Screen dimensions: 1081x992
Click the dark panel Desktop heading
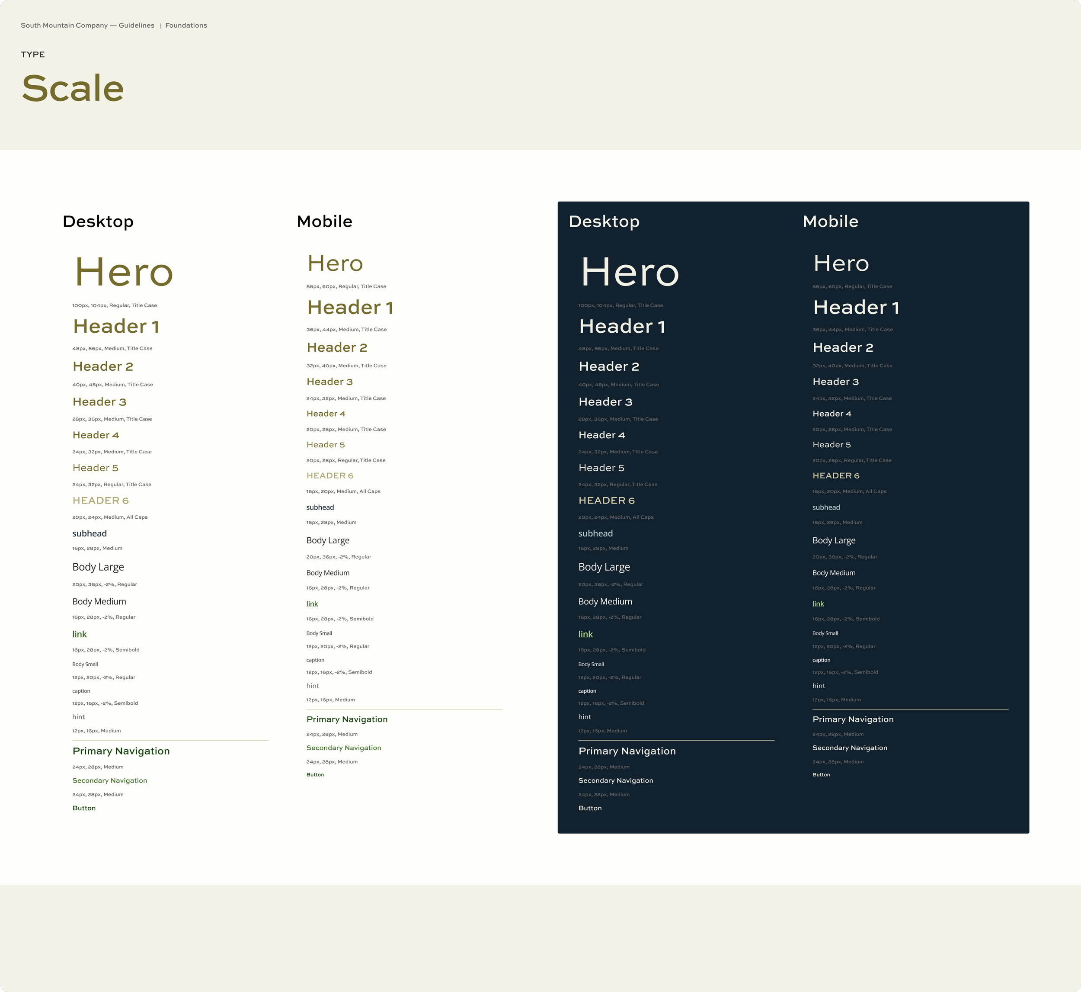[x=604, y=221]
